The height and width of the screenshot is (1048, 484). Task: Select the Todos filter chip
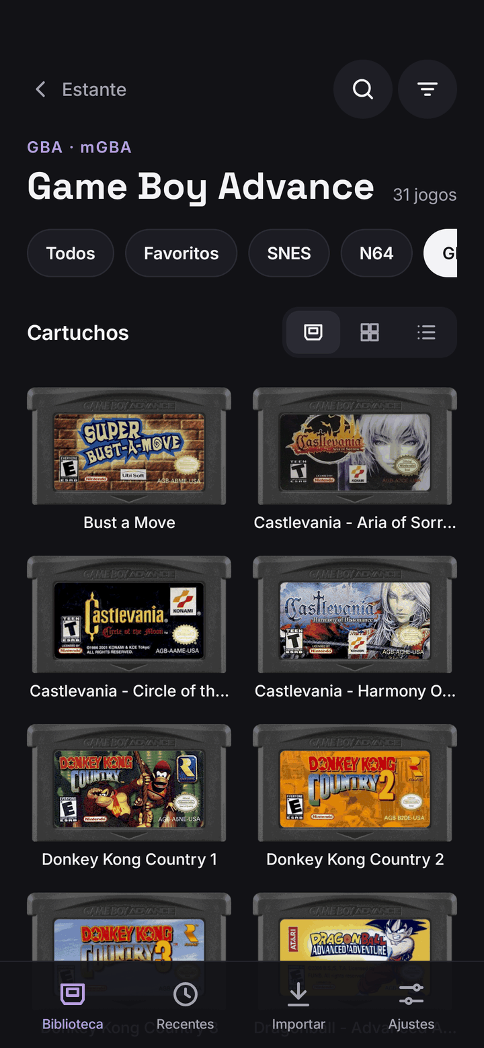[x=71, y=253]
